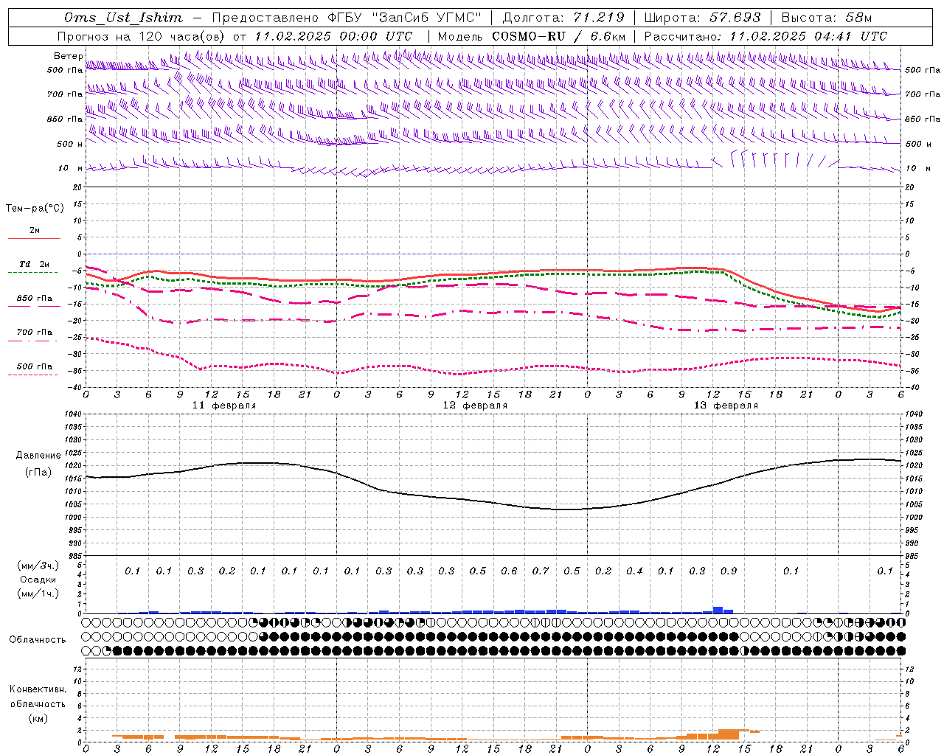Click the Давление panel label
Viewport: 944px width, 755px height.
(38, 456)
